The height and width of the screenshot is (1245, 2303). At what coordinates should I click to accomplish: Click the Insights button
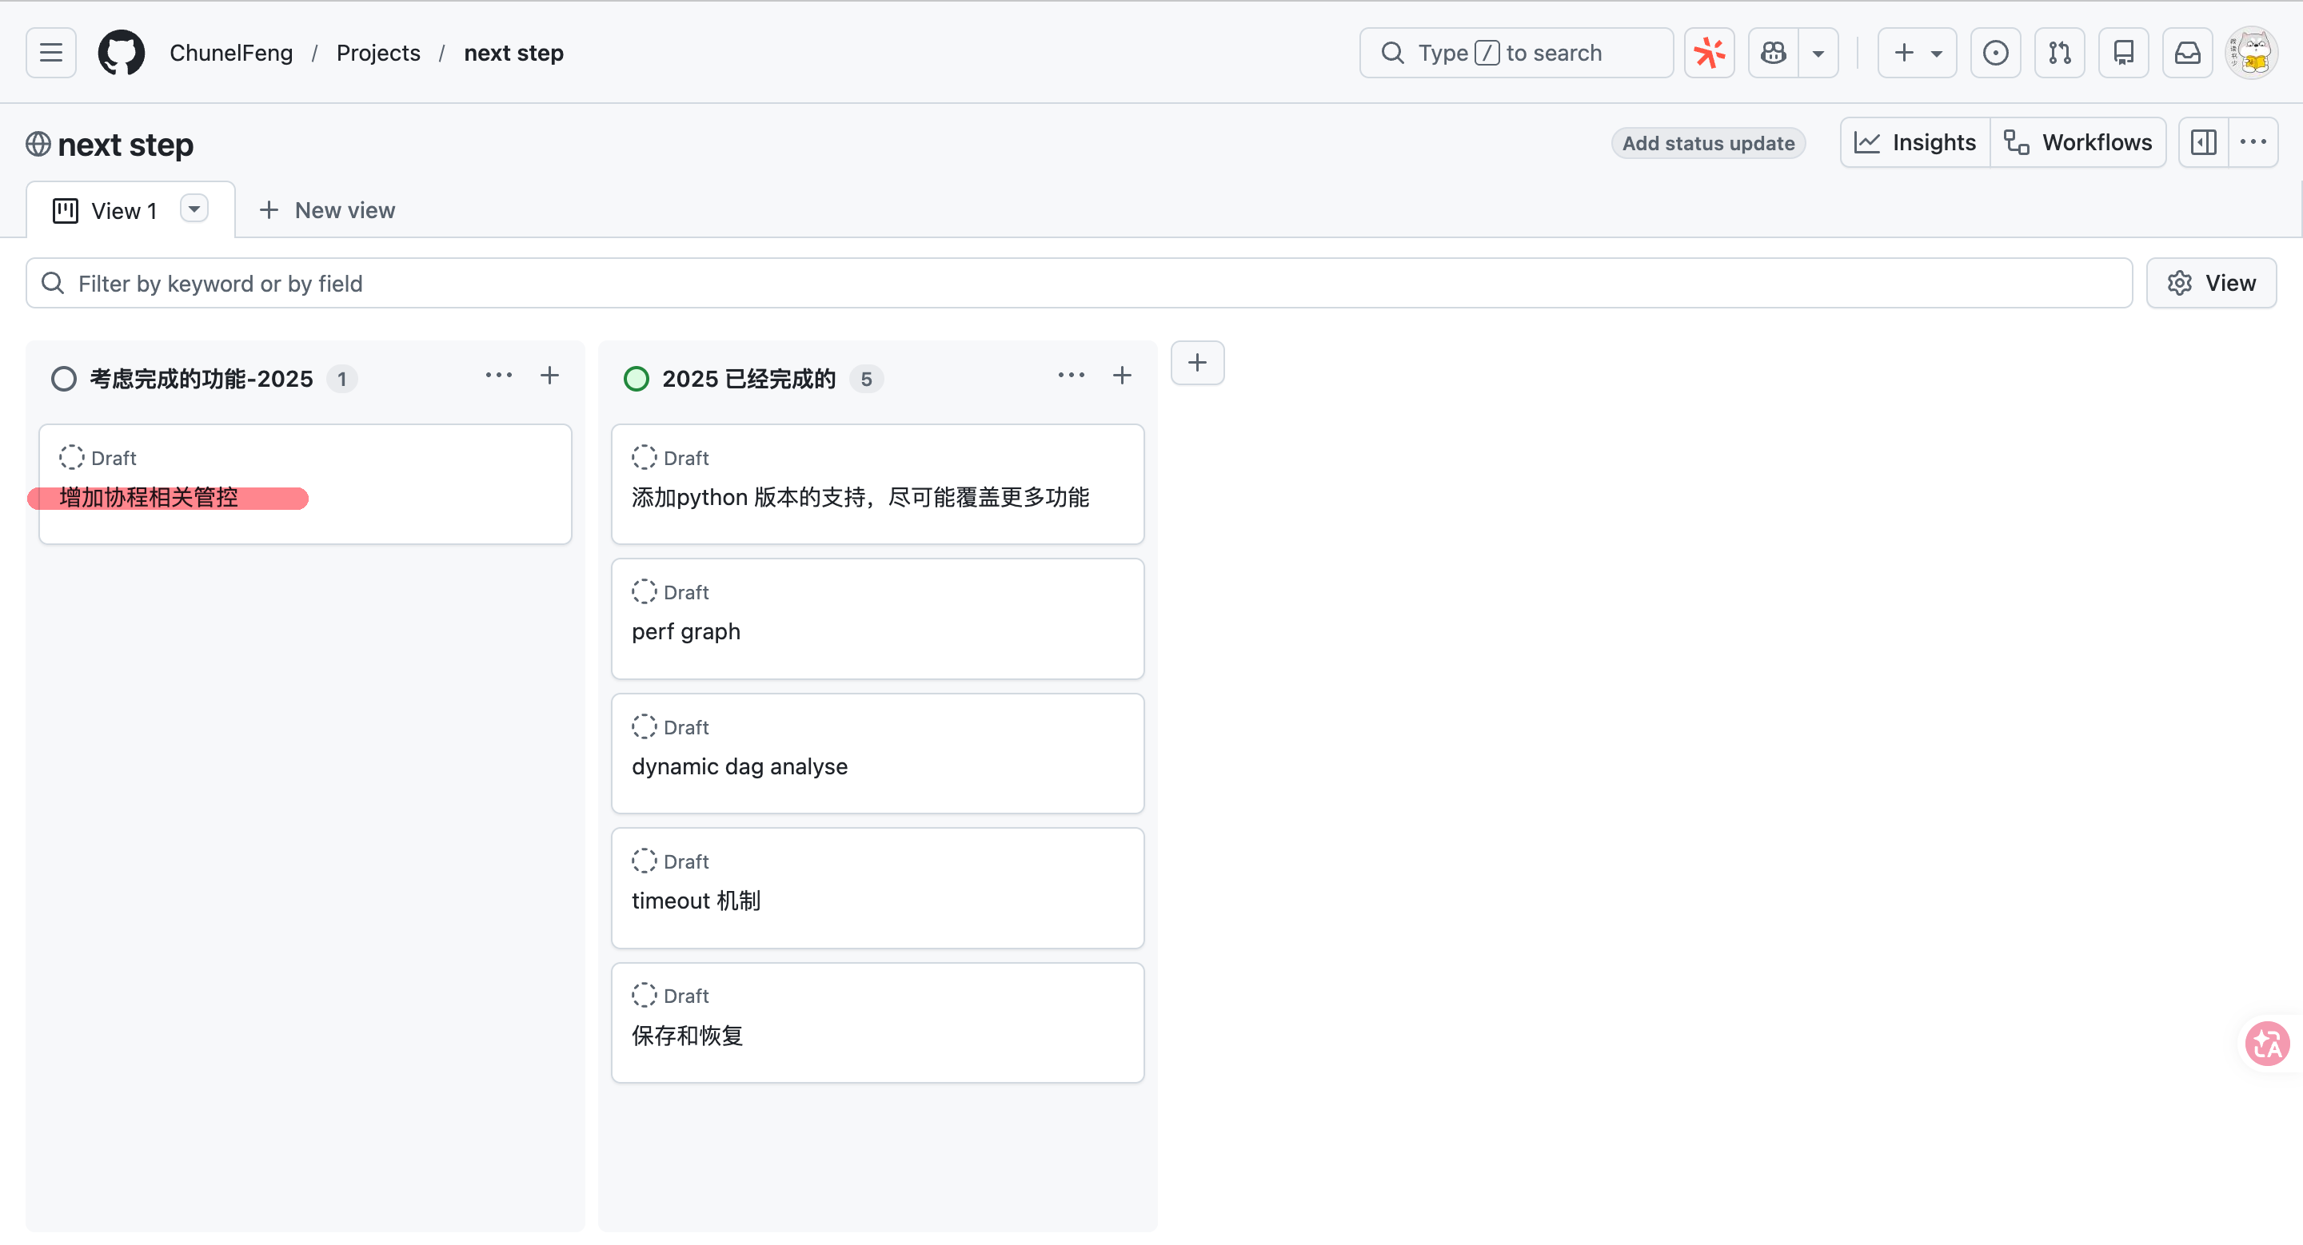pyautogui.click(x=1915, y=142)
